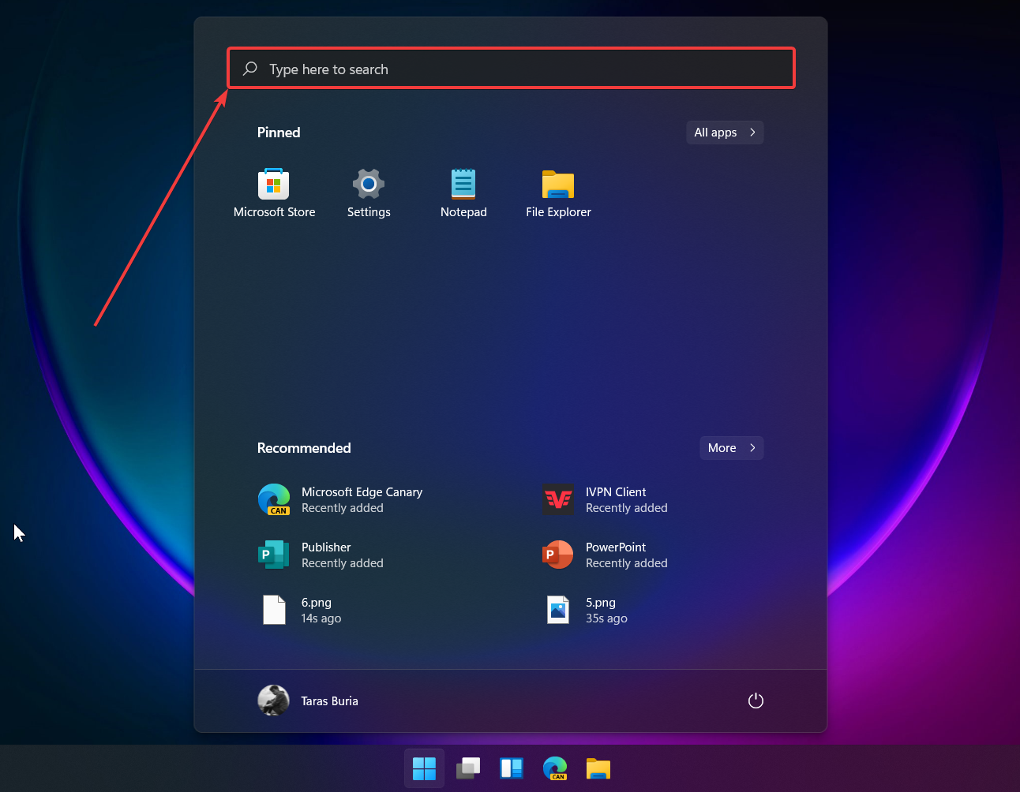This screenshot has height=792, width=1020.
Task: Open Task View from the taskbar
Action: [467, 768]
